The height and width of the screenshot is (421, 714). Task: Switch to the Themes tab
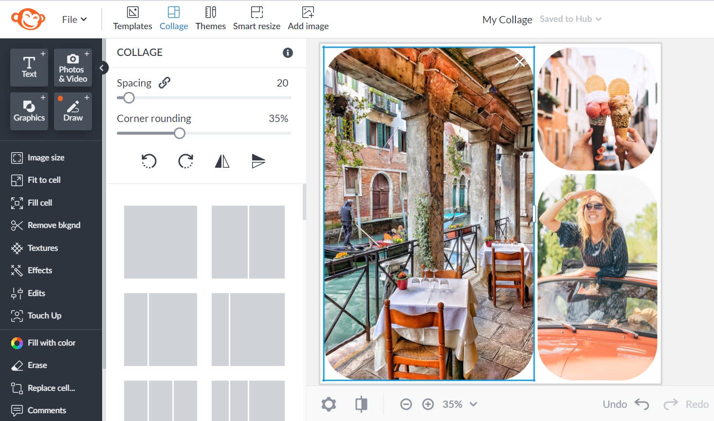[x=210, y=18]
